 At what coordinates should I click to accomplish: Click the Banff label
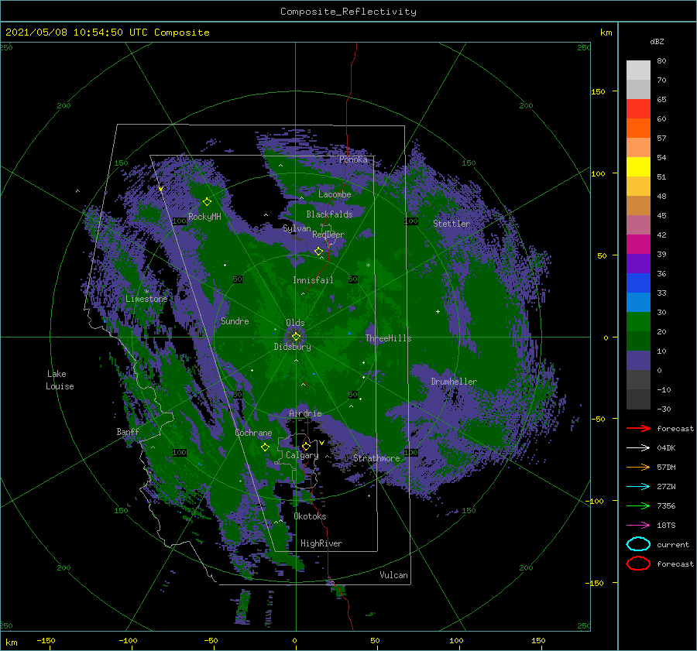click(128, 432)
